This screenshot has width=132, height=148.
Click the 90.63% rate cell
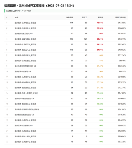tap(100, 77)
